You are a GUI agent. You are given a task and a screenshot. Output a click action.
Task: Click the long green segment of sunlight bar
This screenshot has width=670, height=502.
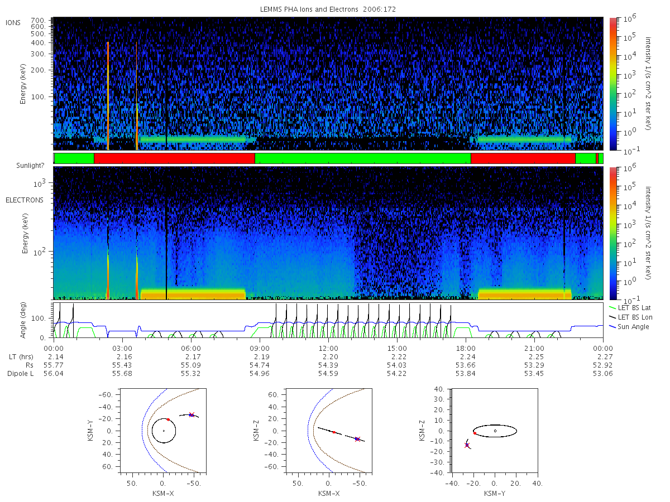(x=363, y=158)
